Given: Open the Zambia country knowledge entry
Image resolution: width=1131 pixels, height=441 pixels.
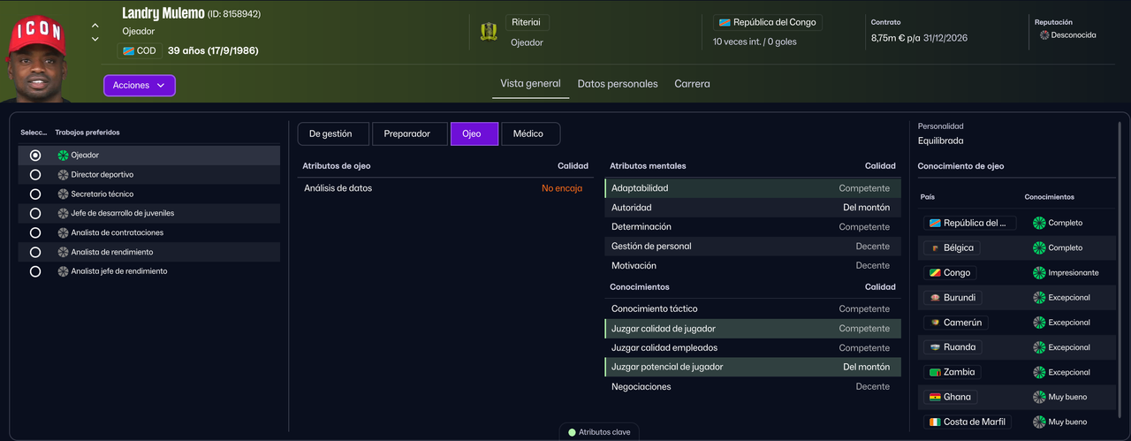Looking at the screenshot, I should [x=953, y=372].
